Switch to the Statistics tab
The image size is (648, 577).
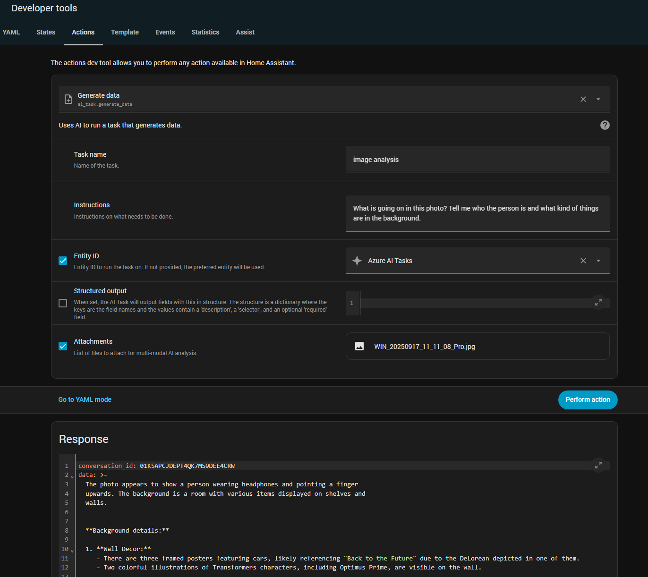[x=205, y=32]
